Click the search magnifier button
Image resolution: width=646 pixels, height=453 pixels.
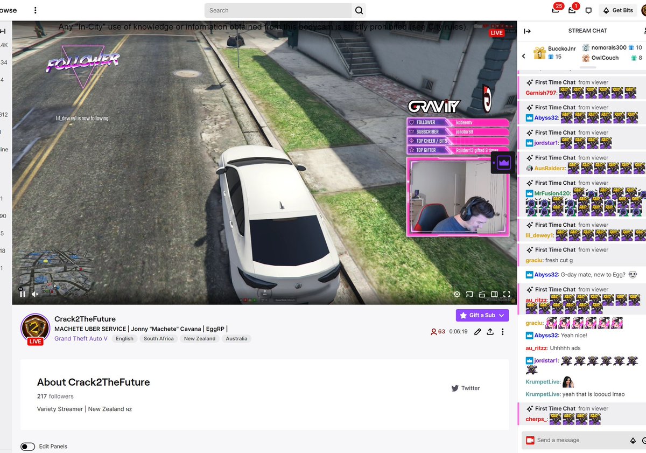pyautogui.click(x=359, y=10)
